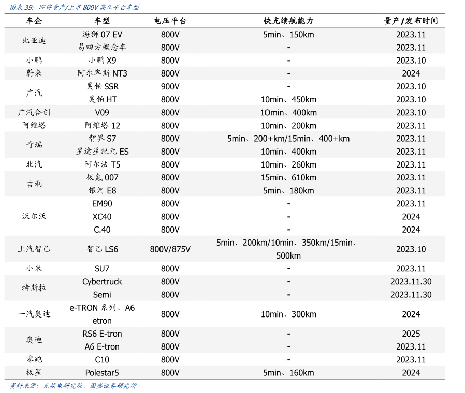Click the 车型 column header
465x393 pixels.
[102, 21]
